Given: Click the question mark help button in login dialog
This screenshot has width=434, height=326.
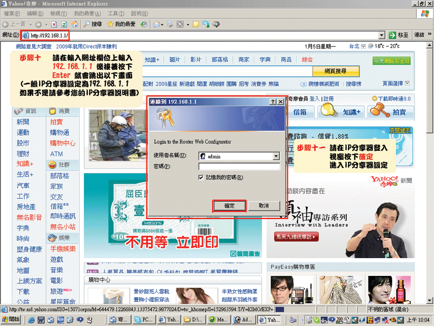Looking at the screenshot, I should pyautogui.click(x=273, y=102).
